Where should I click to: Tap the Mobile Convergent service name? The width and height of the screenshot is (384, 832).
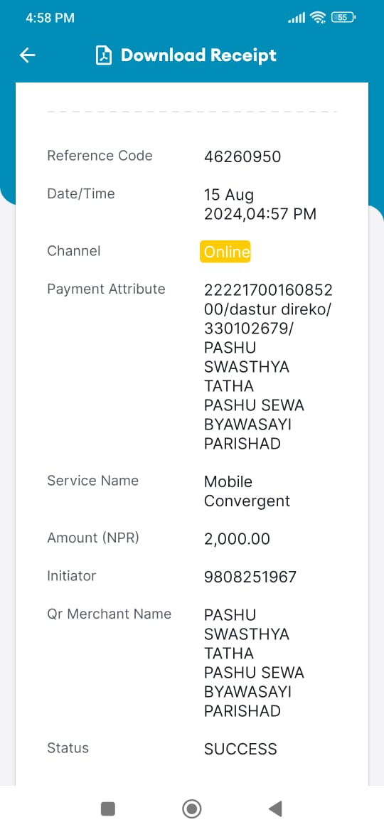pyautogui.click(x=247, y=491)
